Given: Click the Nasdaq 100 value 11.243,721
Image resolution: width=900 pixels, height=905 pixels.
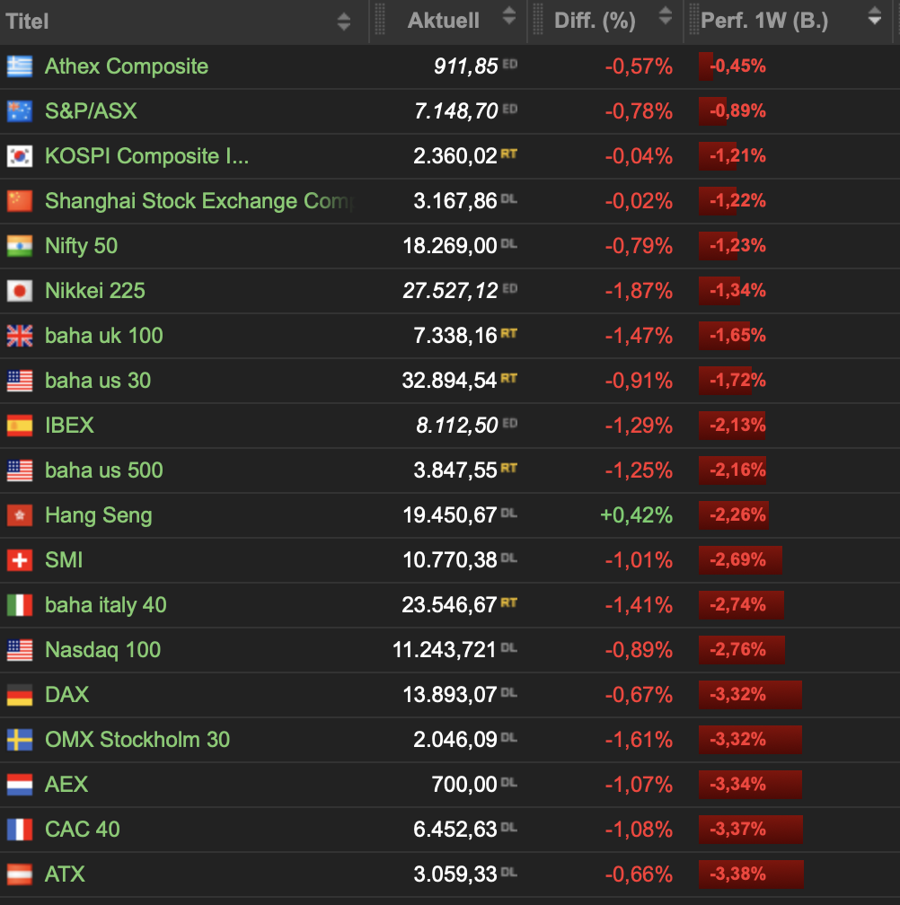Looking at the screenshot, I should click(444, 650).
